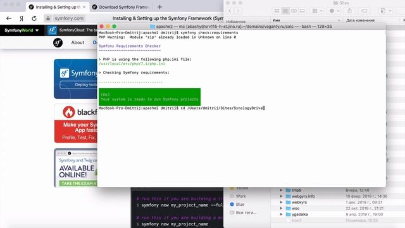Switch Finder to list view
Viewport: 405px width, 228px height.
(x=285, y=11)
